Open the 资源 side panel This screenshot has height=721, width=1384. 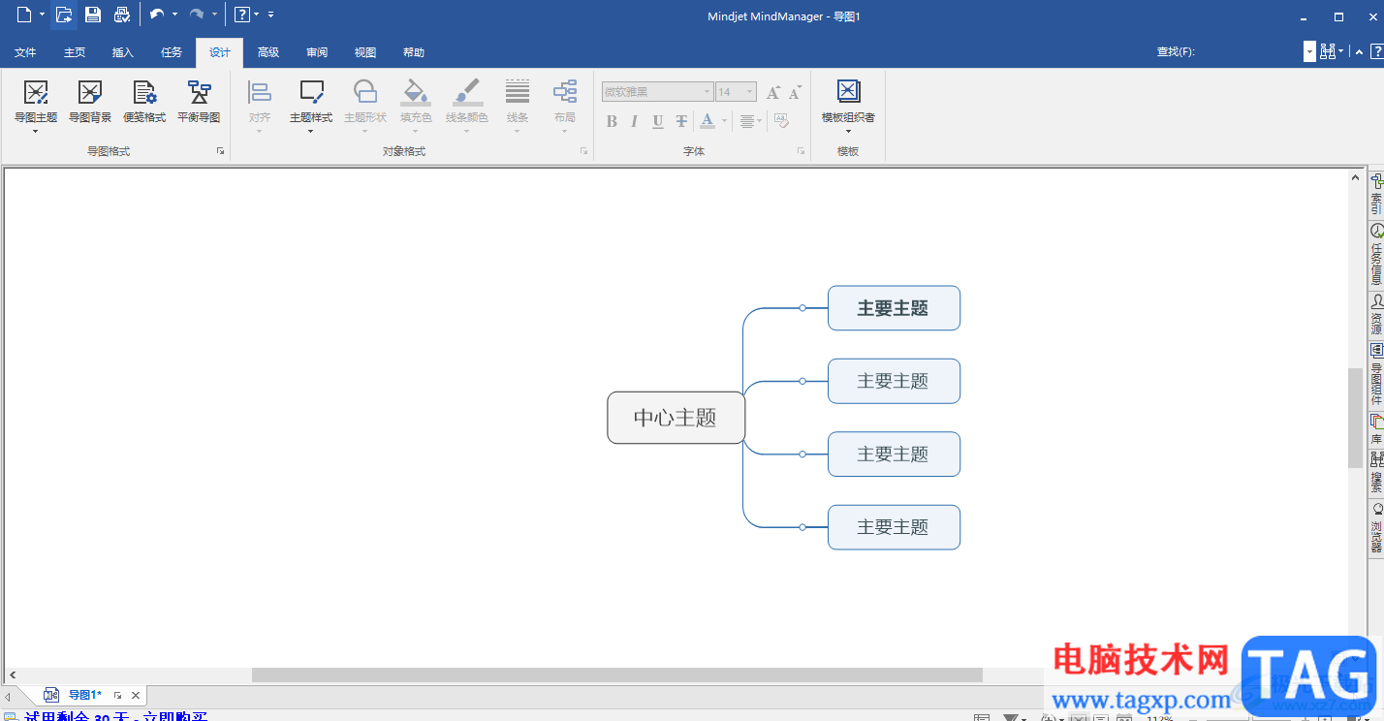coord(1376,315)
